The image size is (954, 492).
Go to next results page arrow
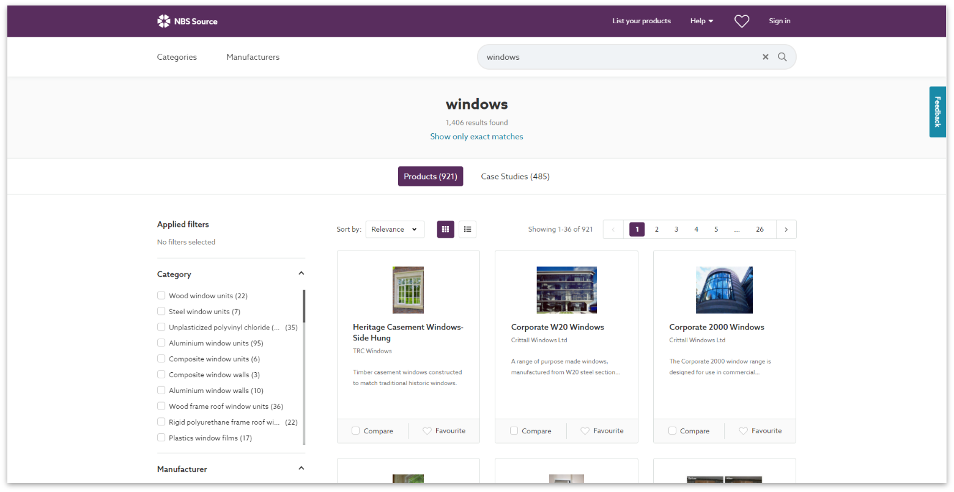[x=786, y=229]
